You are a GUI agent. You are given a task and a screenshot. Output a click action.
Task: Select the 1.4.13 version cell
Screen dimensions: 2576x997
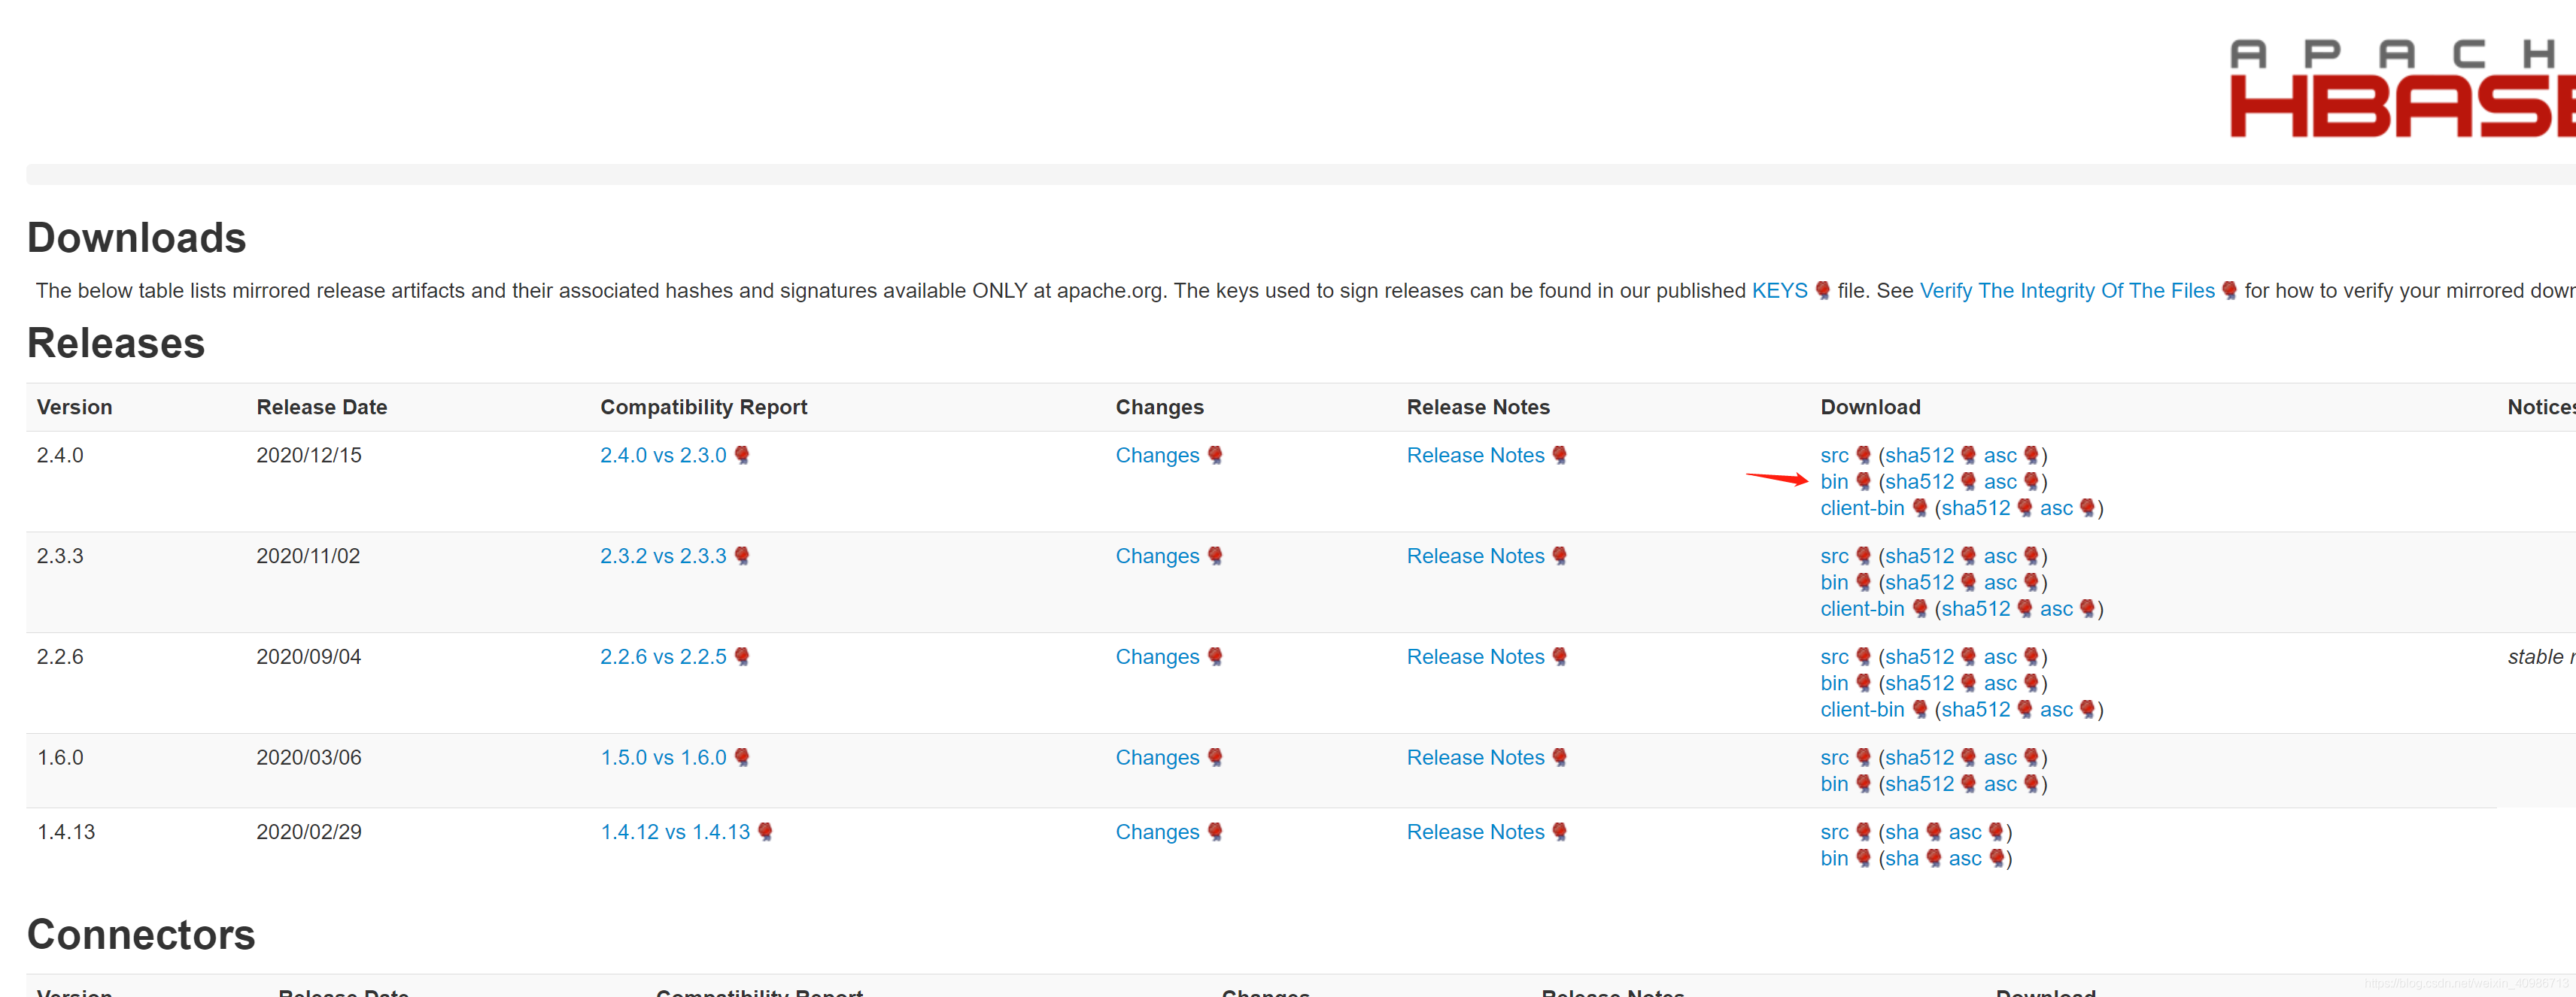(66, 832)
